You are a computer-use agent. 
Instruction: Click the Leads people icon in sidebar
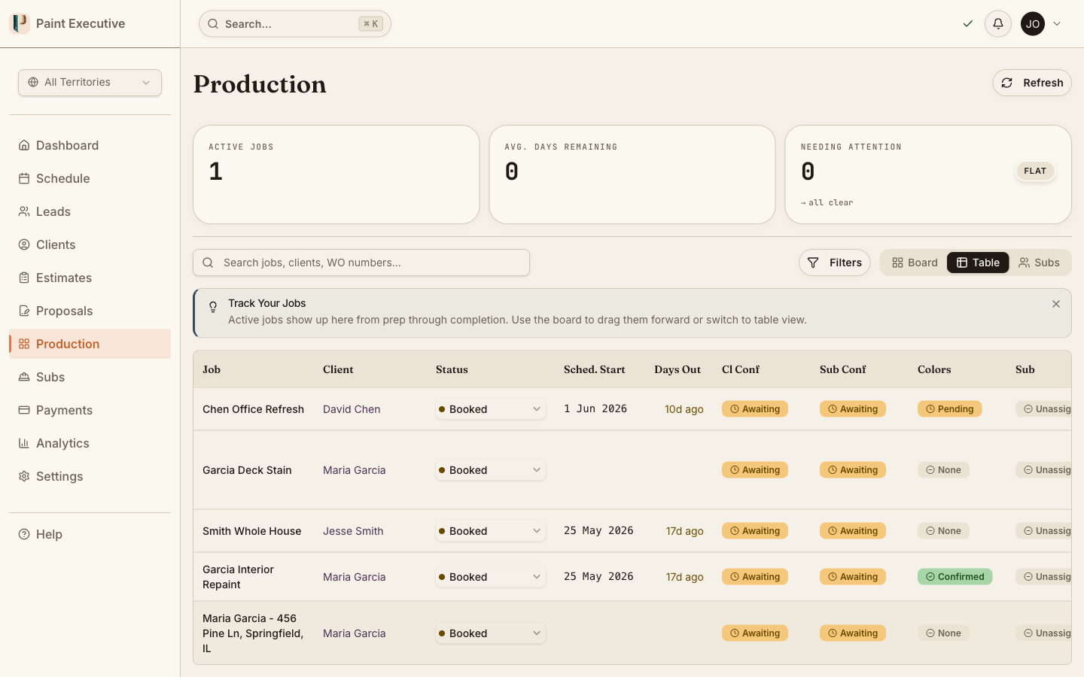pyautogui.click(x=24, y=211)
